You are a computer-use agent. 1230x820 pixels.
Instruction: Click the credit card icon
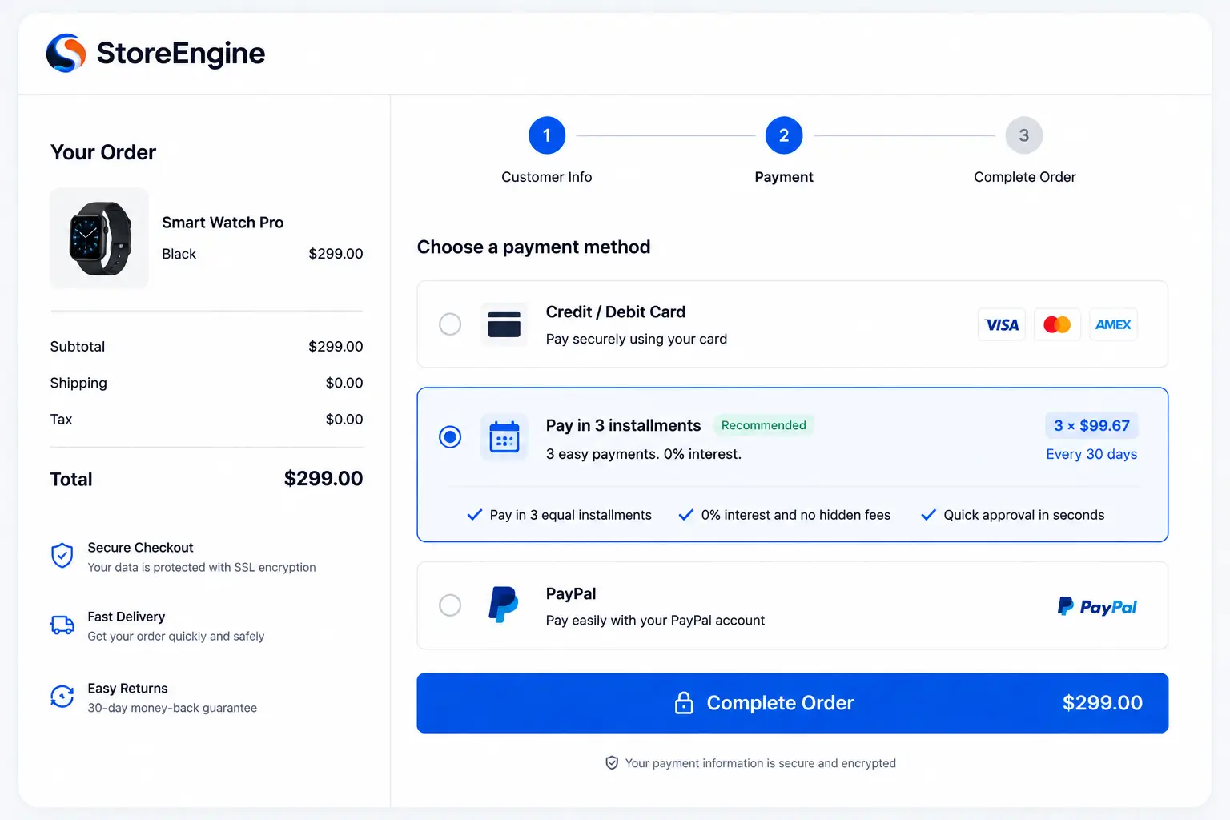pyautogui.click(x=504, y=324)
